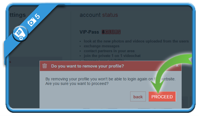The height and width of the screenshot is (116, 199).
Task: Click 'join the private 1 on 1 videochat'
Action: pyautogui.click(x=112, y=56)
